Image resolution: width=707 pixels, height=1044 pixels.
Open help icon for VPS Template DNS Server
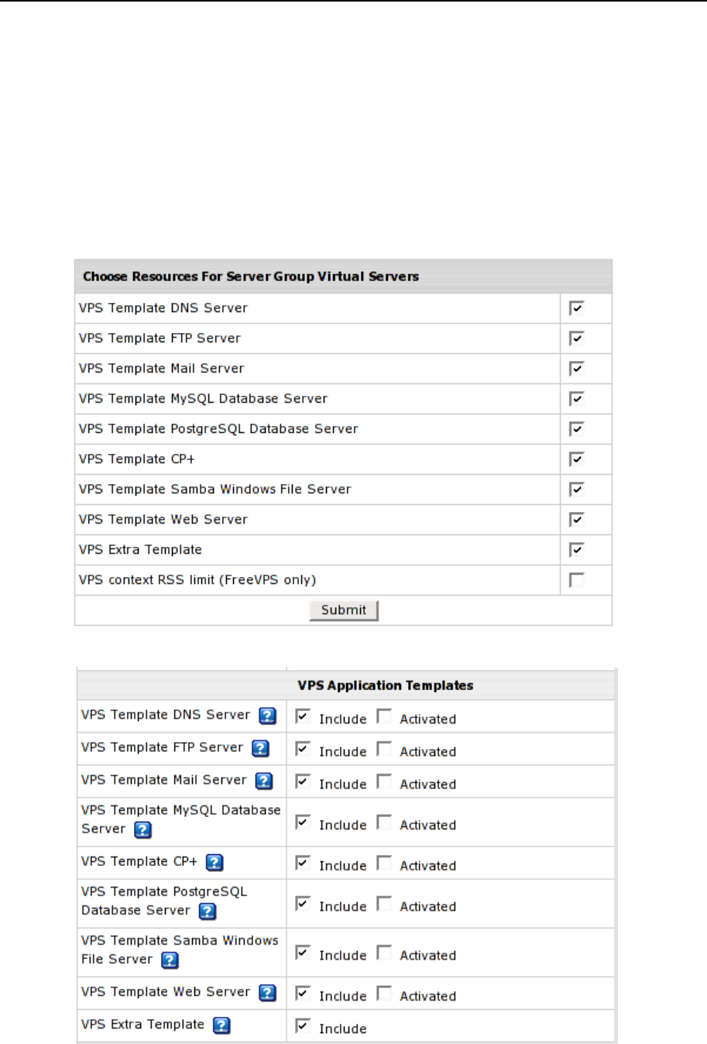[267, 716]
